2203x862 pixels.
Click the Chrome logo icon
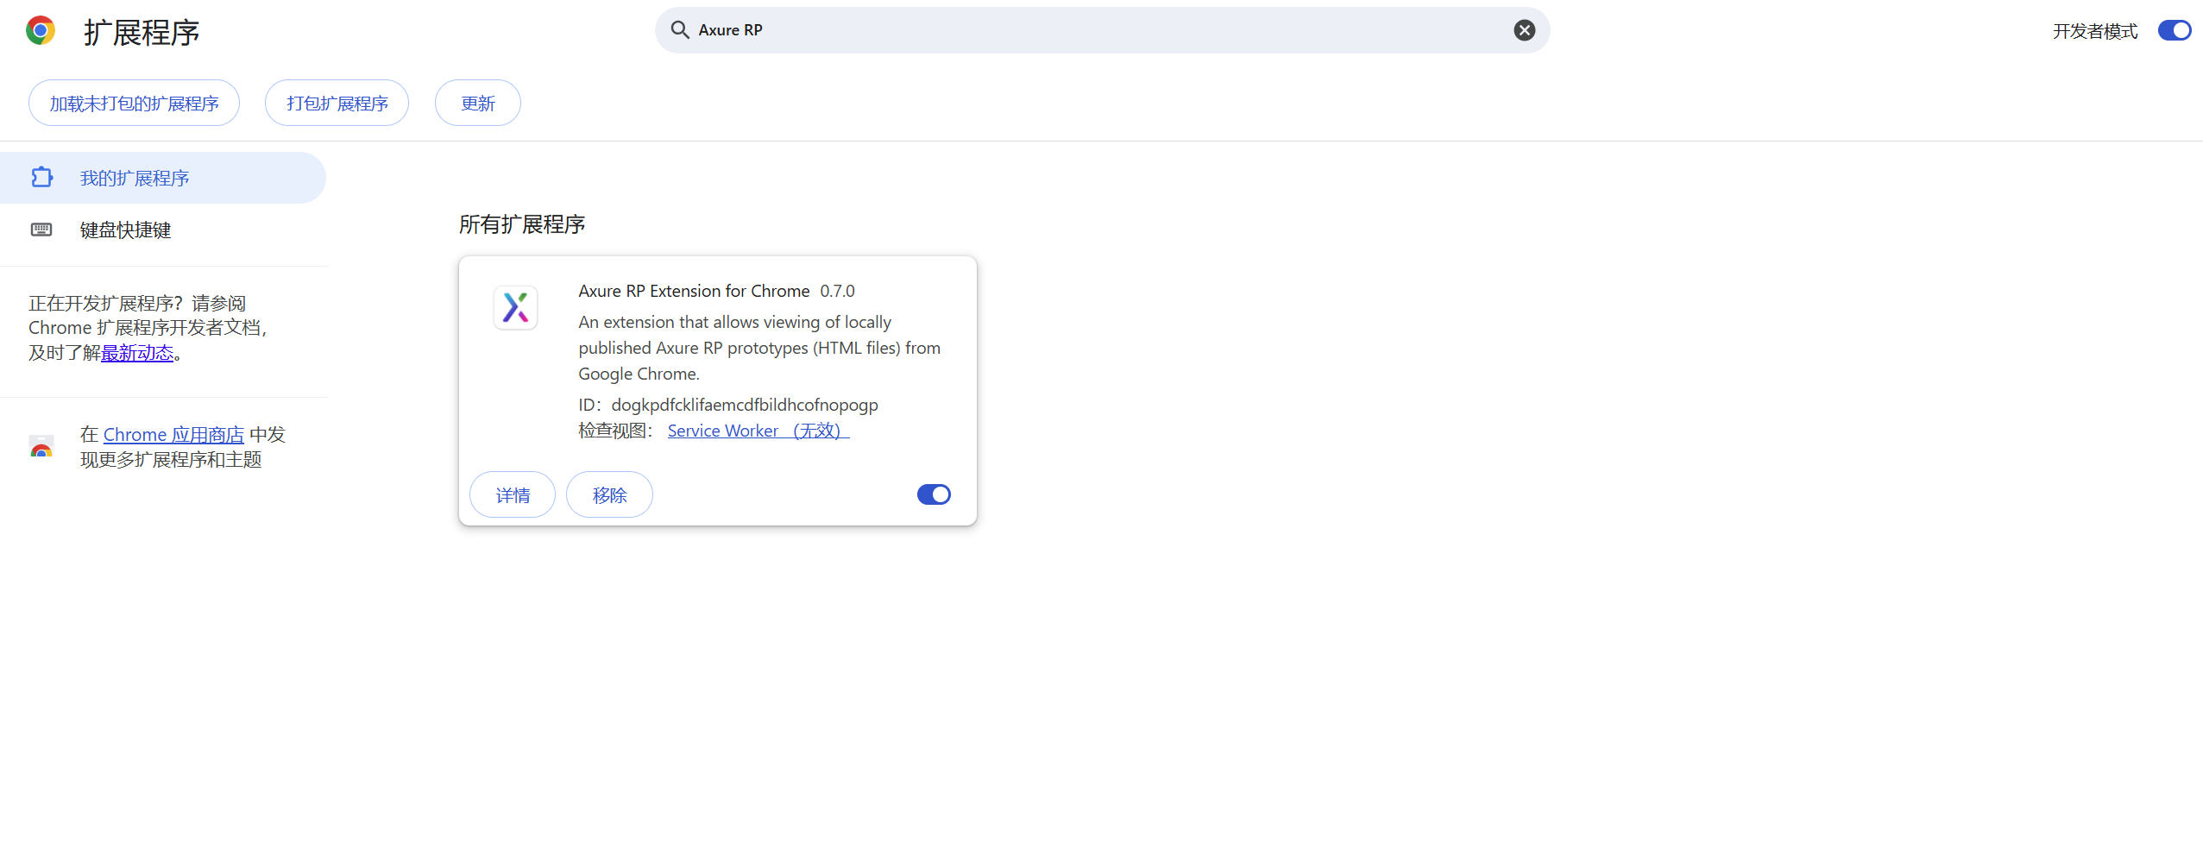click(x=41, y=31)
